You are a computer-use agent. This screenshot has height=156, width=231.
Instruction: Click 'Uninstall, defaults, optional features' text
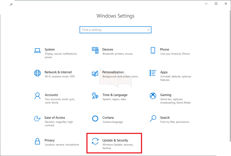pyautogui.click(x=176, y=78)
